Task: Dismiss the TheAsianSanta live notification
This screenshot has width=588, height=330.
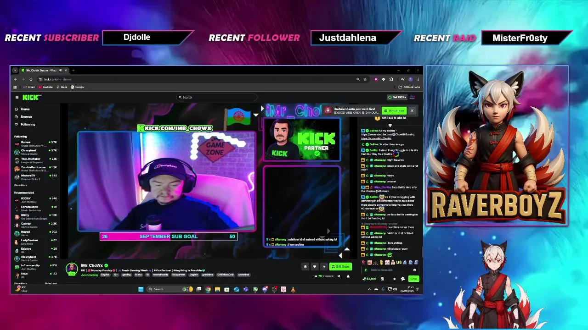Action: click(412, 110)
